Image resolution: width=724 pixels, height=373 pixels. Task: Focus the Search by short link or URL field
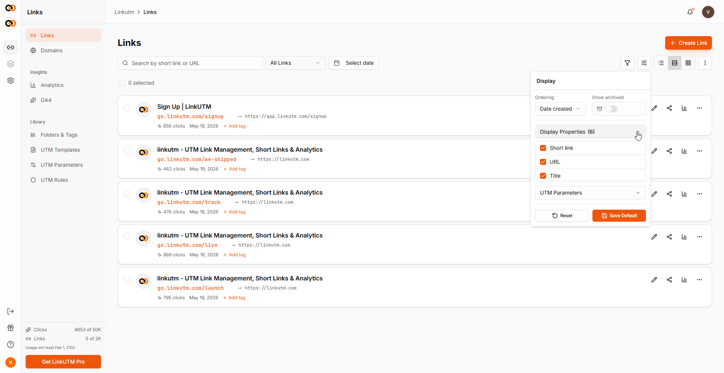tap(190, 63)
